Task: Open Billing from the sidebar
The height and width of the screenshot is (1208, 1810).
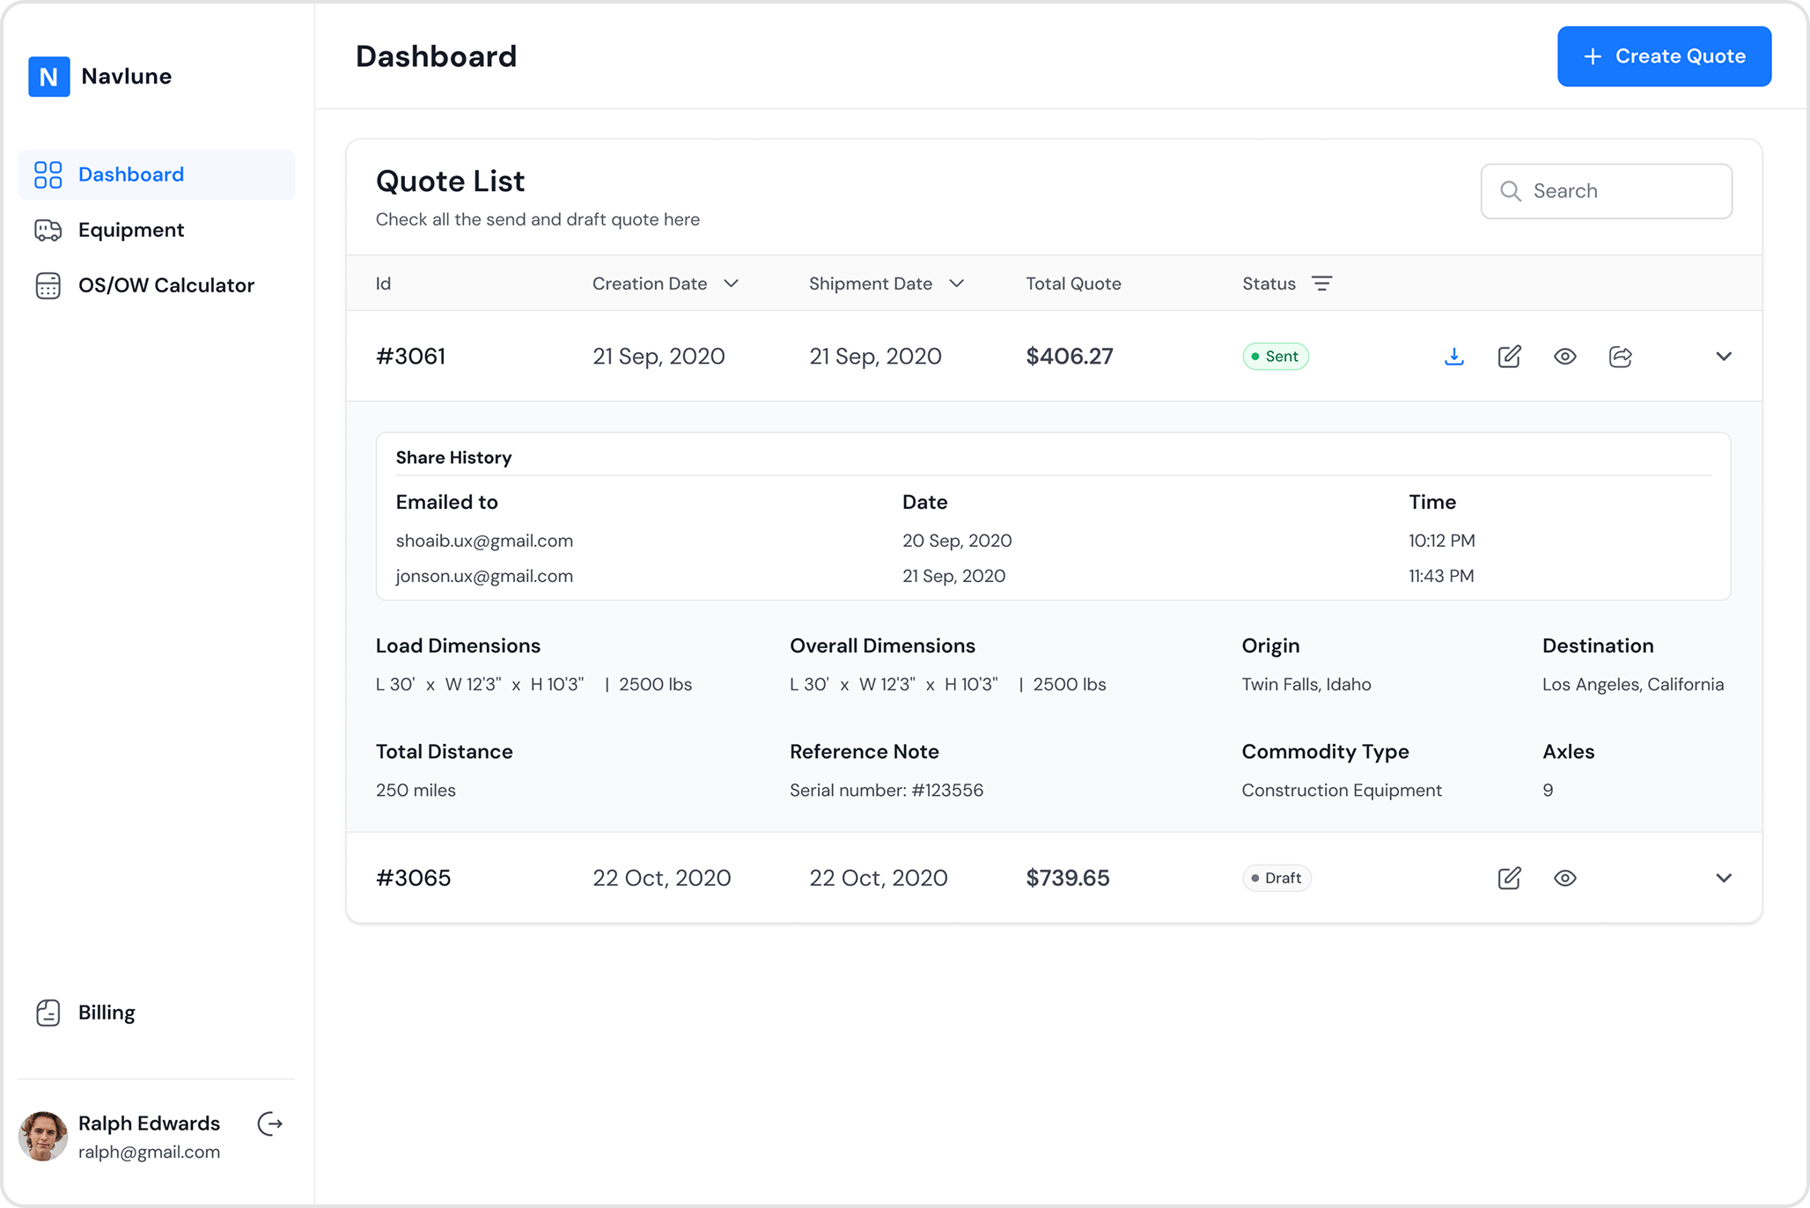Action: [x=106, y=1013]
